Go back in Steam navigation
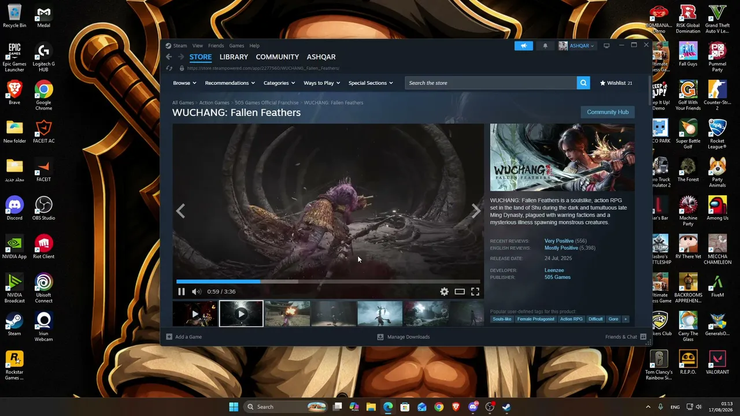 tap(169, 57)
